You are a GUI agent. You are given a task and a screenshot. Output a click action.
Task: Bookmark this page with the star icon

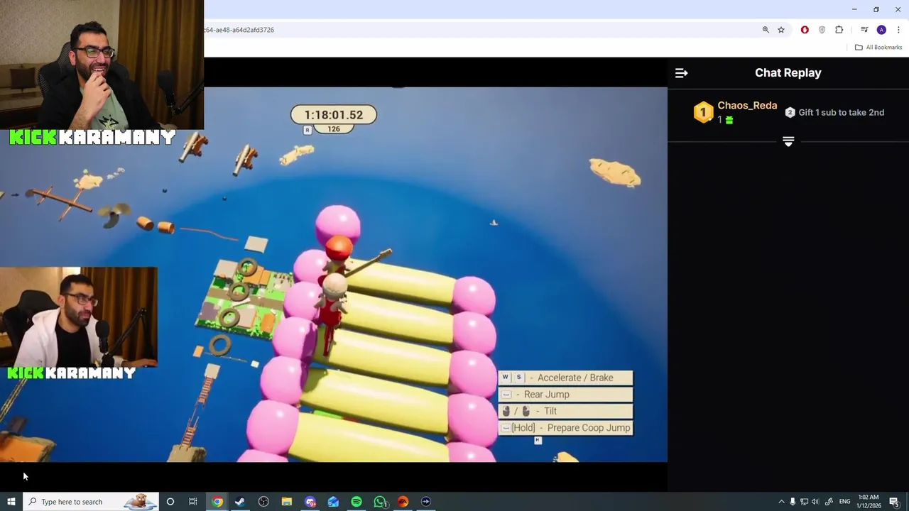[x=781, y=30]
